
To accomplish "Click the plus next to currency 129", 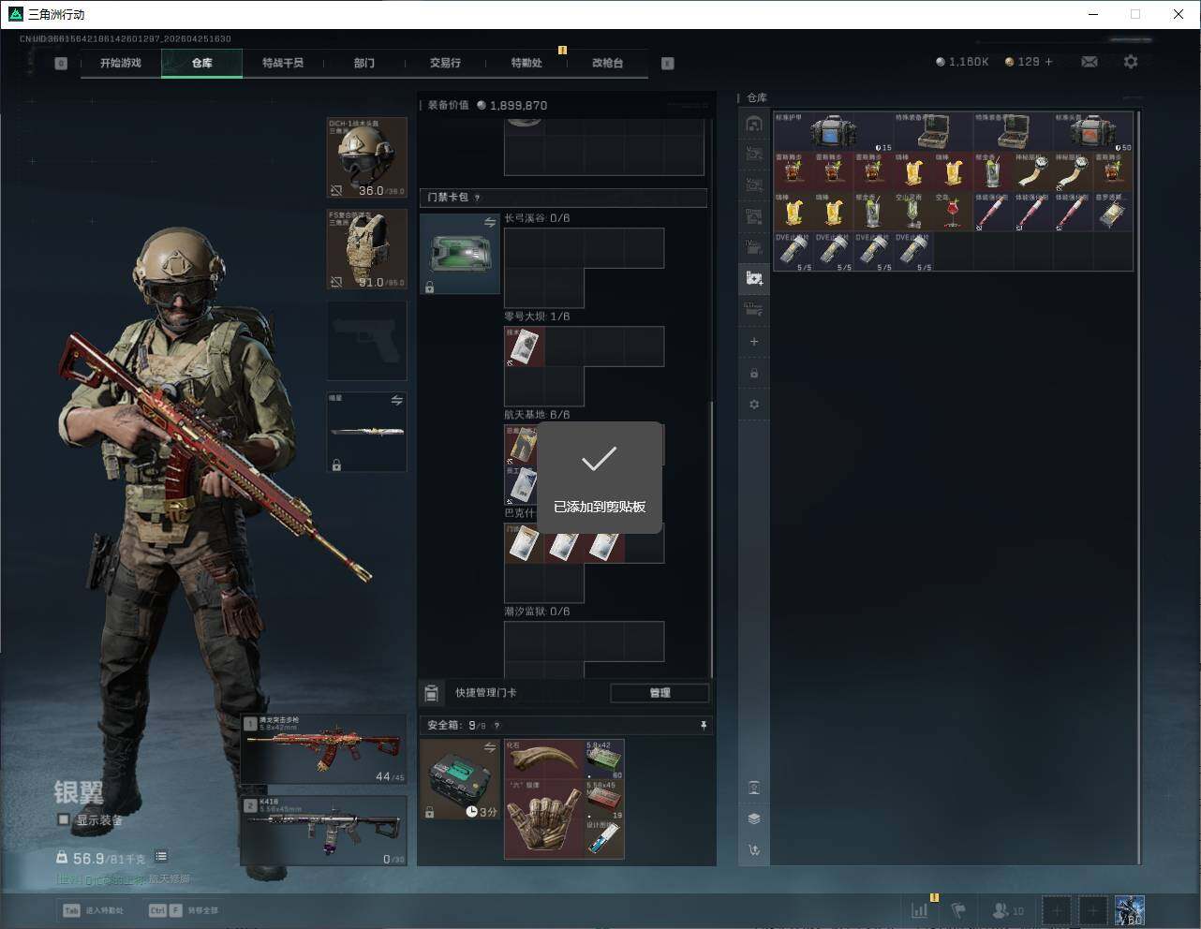I will 1049,62.
